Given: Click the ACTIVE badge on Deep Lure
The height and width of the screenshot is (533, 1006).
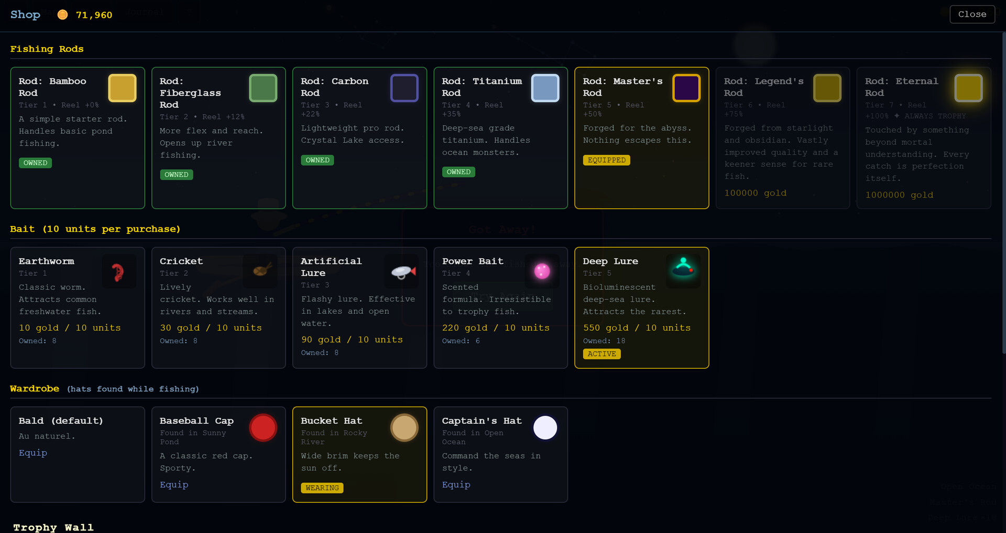Looking at the screenshot, I should (x=602, y=354).
